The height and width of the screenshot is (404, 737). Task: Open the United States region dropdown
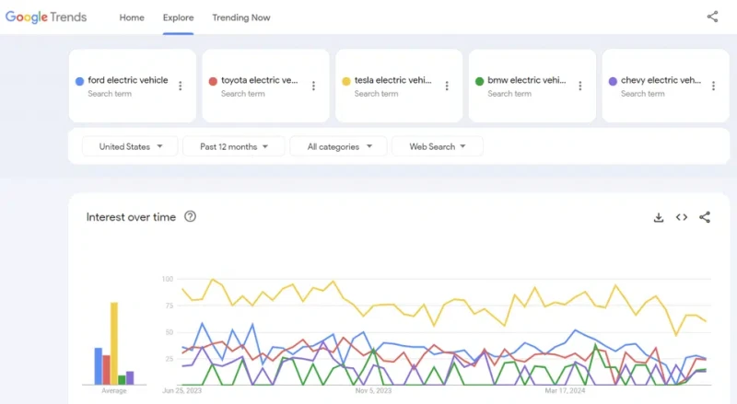130,146
